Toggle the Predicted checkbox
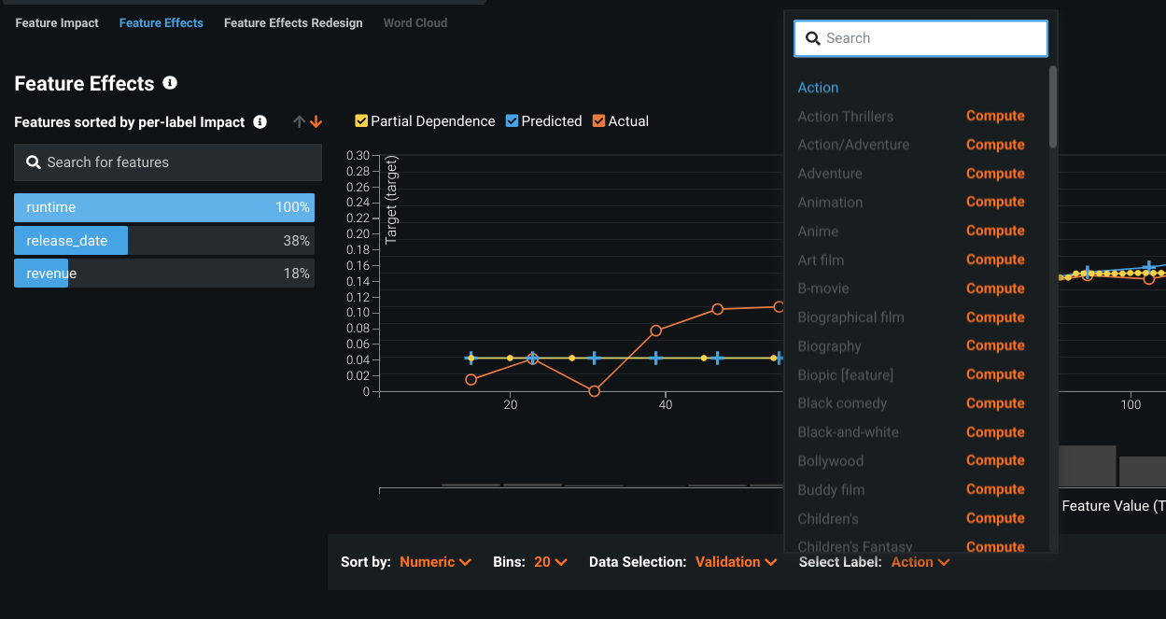Viewport: 1166px width, 619px height. 512,121
